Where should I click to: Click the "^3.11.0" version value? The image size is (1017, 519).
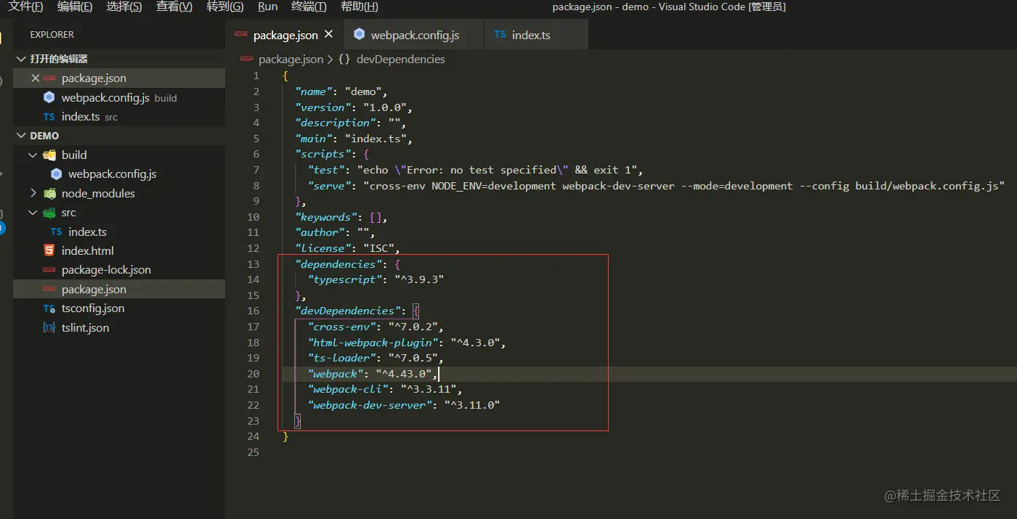pos(472,405)
